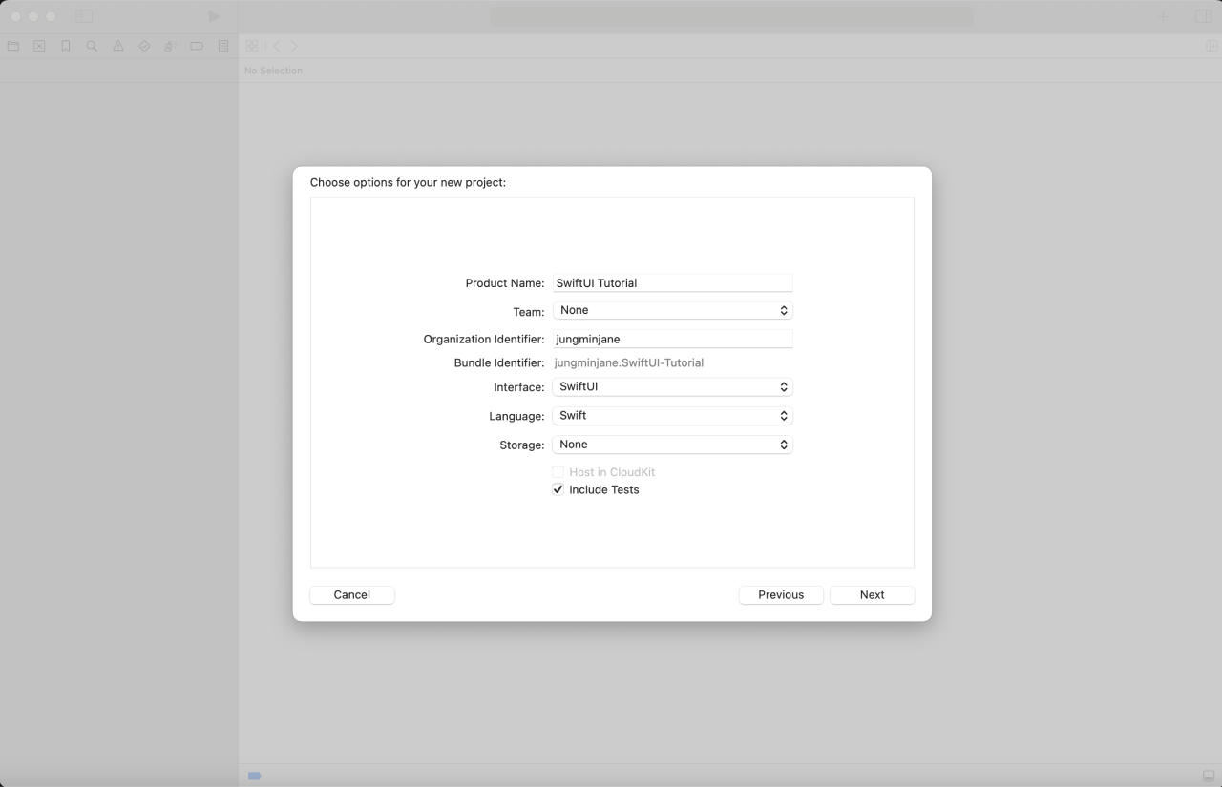Cancel the new project dialog
1222x787 pixels.
[x=351, y=594]
